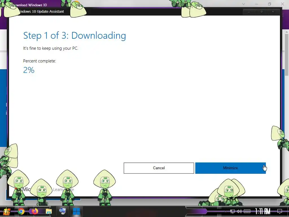289x217 pixels.
Task: Open File Explorer from the taskbar
Action: (49, 211)
